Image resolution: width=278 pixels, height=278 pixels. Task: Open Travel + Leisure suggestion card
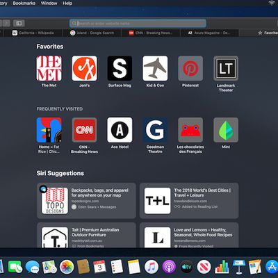pyautogui.click(x=189, y=201)
